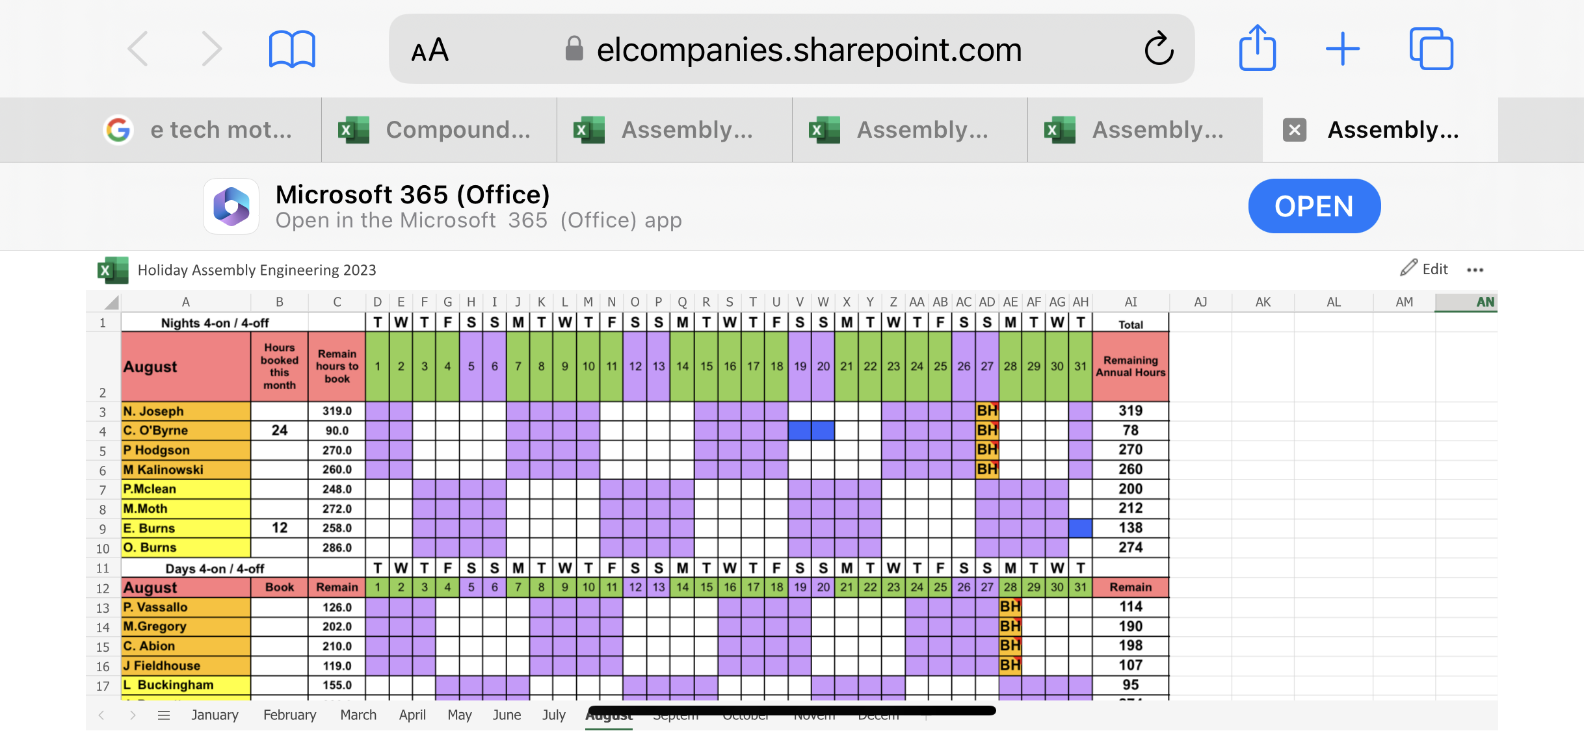1584x731 pixels.
Task: Click Edit to edit the workbook
Action: [1425, 269]
